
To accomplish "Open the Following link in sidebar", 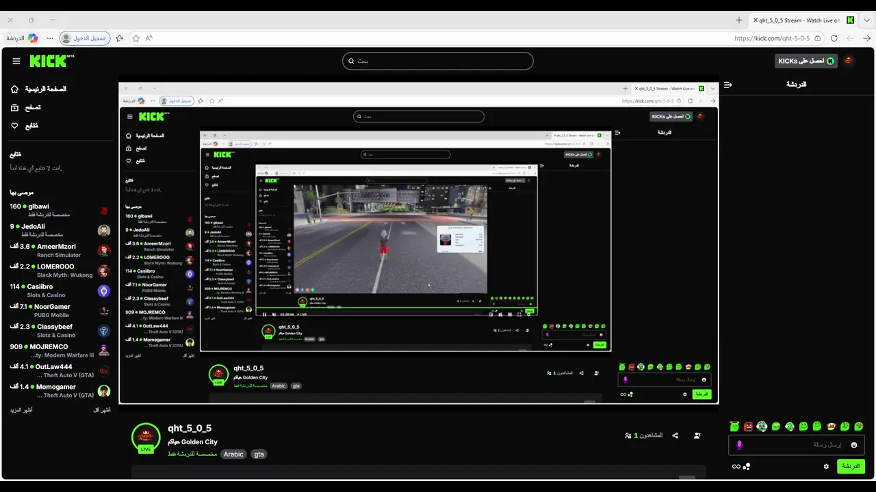I will (24, 126).
